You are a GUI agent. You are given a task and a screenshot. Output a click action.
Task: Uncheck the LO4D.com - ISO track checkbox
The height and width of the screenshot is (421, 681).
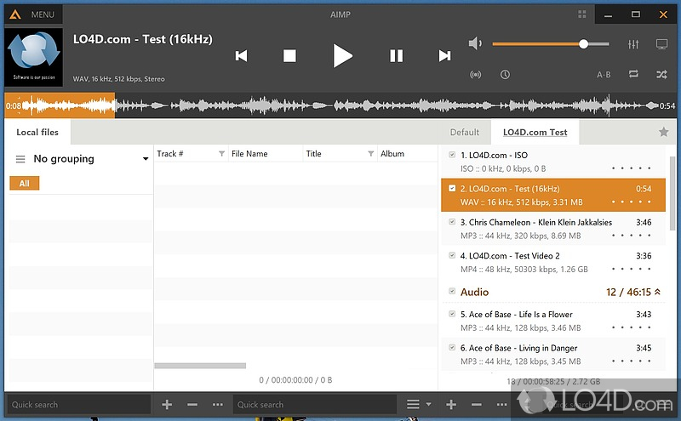[452, 155]
